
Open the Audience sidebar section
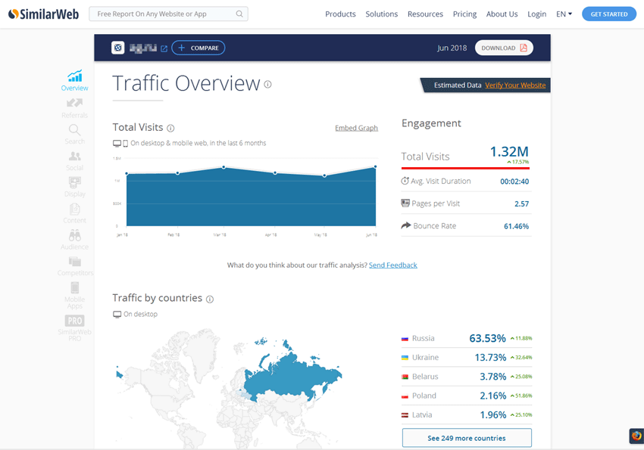click(x=75, y=240)
